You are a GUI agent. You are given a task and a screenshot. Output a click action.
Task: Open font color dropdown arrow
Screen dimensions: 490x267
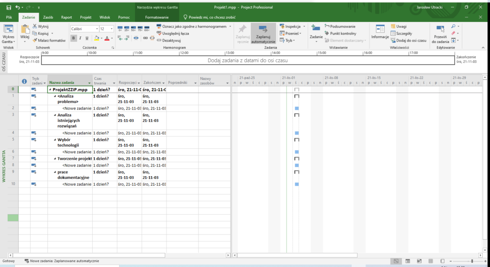112,38
